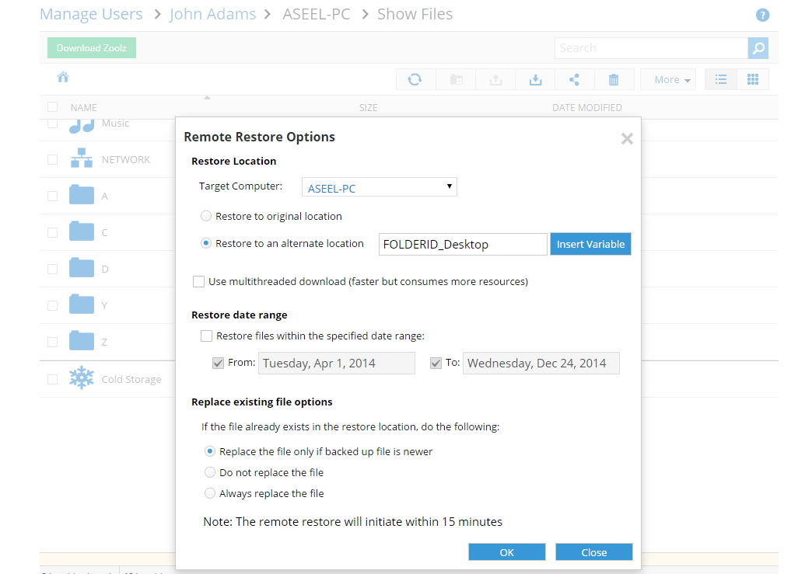Click the trash delete icon
This screenshot has width=805, height=574.
[x=614, y=79]
